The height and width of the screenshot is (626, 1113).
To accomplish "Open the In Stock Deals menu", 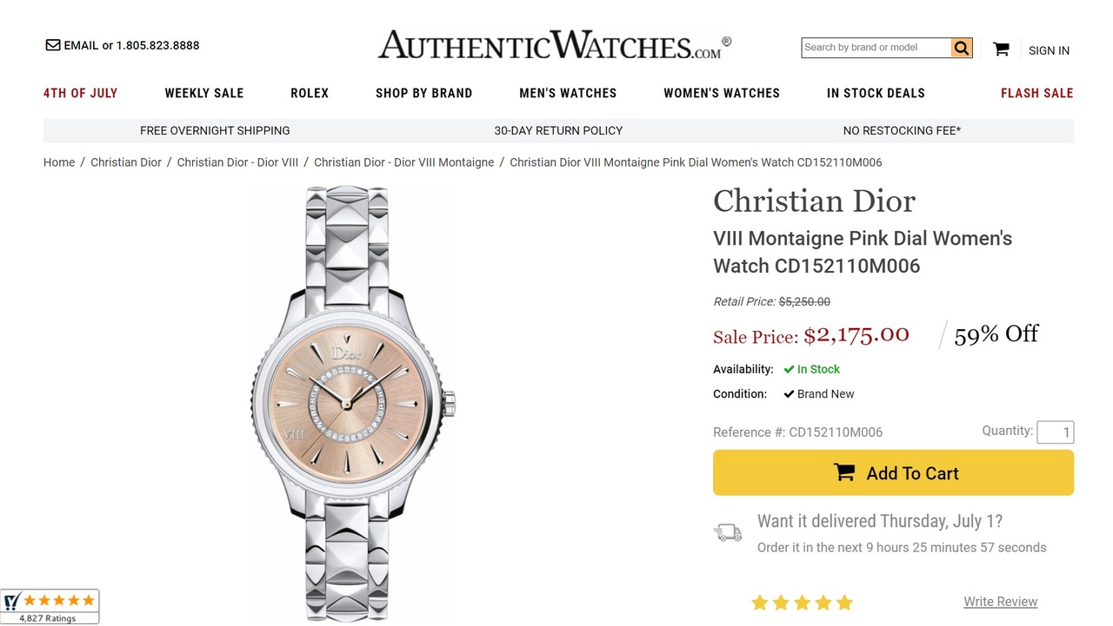I will [876, 93].
